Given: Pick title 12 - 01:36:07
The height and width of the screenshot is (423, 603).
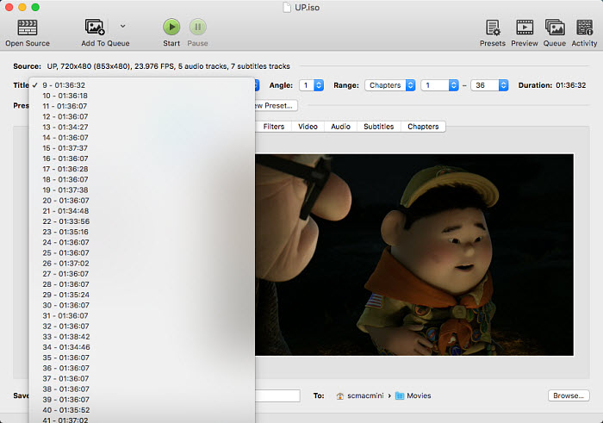Looking at the screenshot, I should click(x=141, y=116).
